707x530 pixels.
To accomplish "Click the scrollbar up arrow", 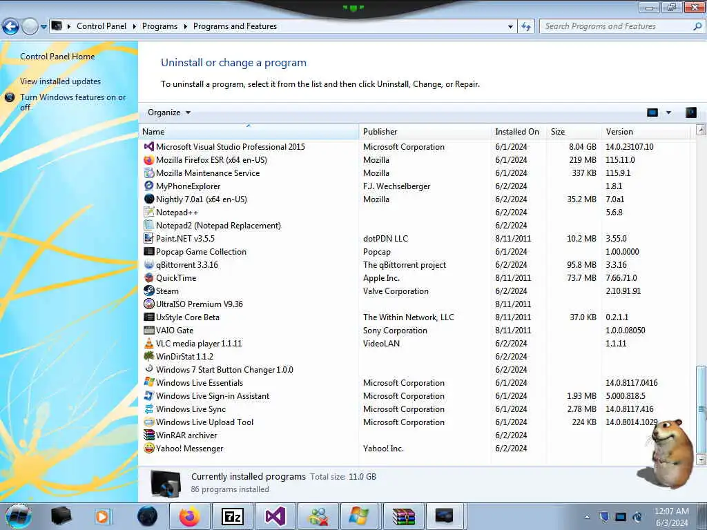I will (x=701, y=130).
